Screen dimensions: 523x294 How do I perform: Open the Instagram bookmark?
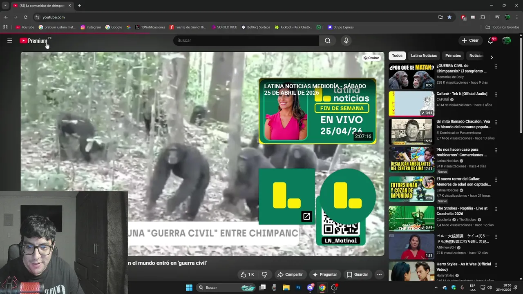(91, 27)
